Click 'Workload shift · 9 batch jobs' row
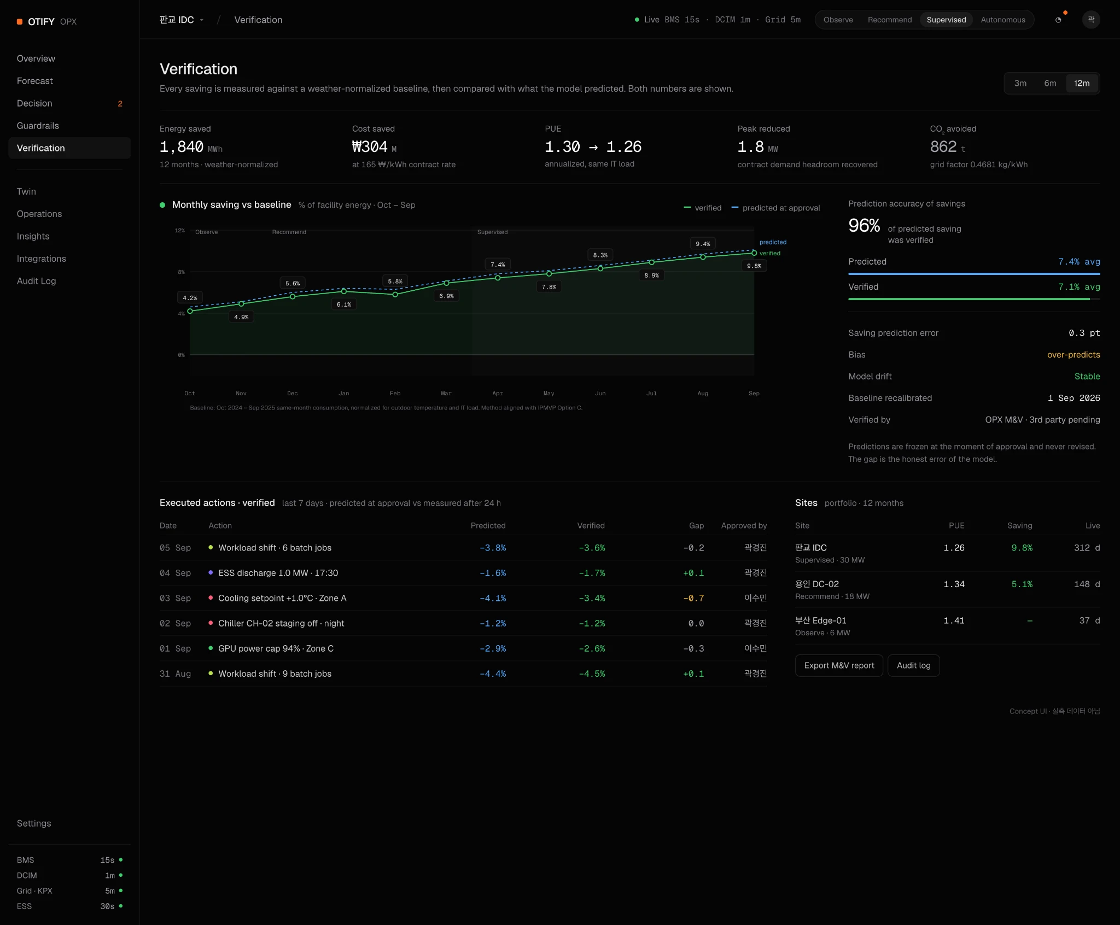1120x925 pixels. (463, 674)
